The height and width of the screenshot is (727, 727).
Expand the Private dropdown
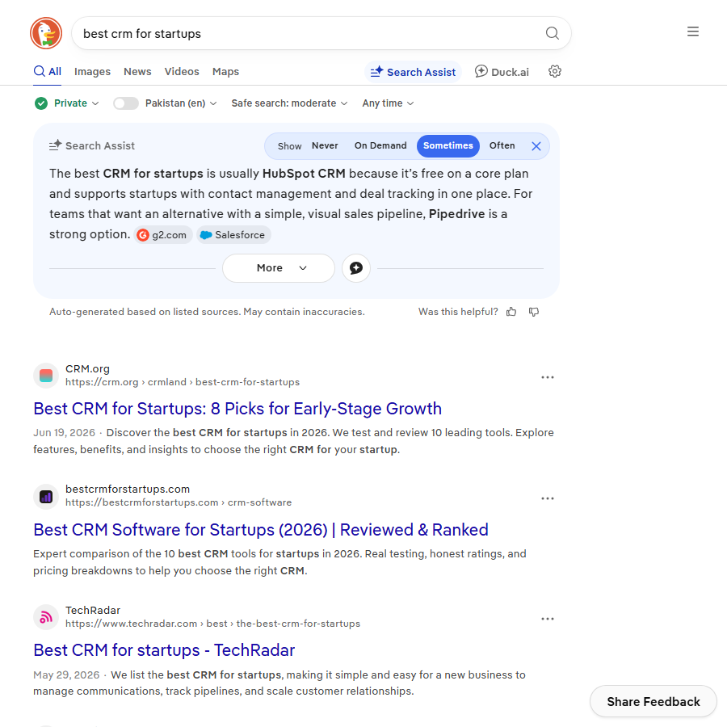[77, 103]
